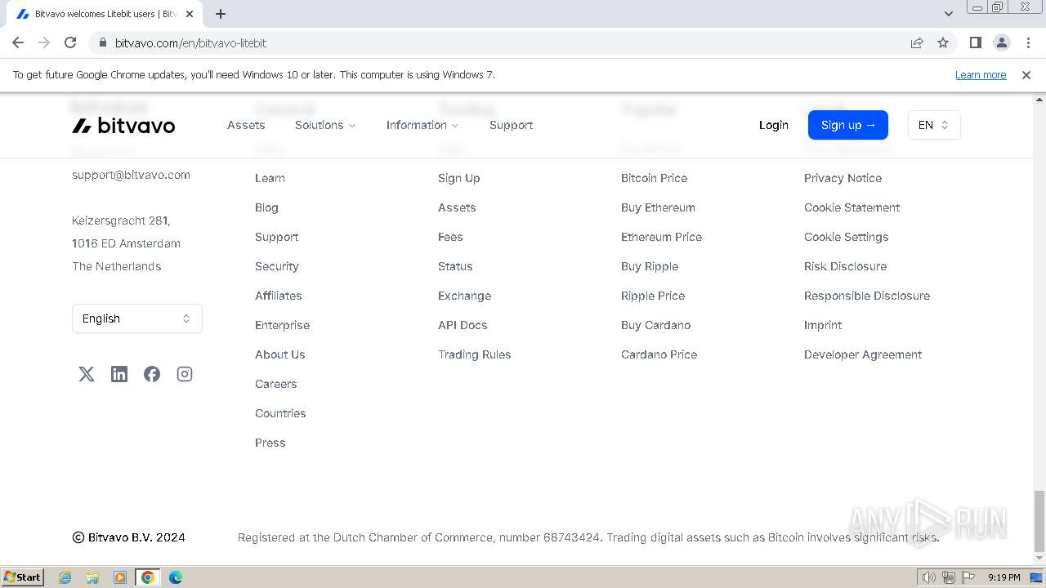Open the Learn footer link
This screenshot has height=588, width=1046.
(270, 178)
